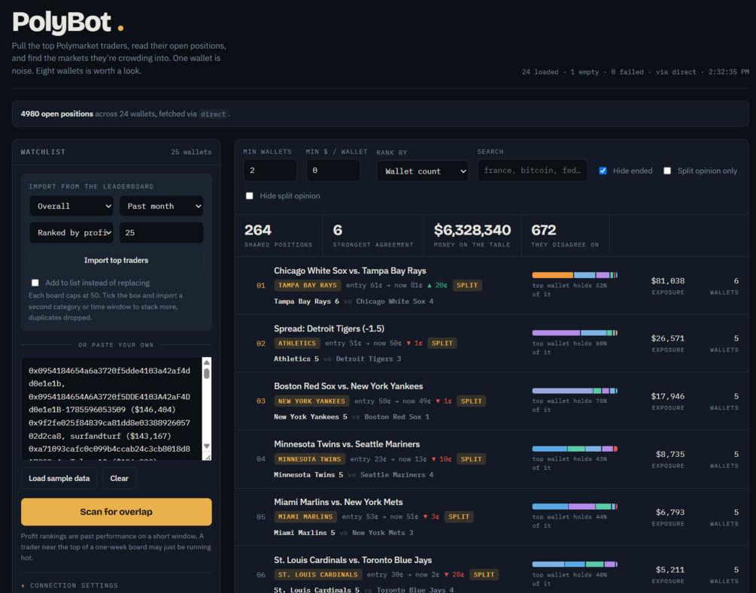756x593 pixels.
Task: Click the 24 loaded status line
Action: coord(636,72)
